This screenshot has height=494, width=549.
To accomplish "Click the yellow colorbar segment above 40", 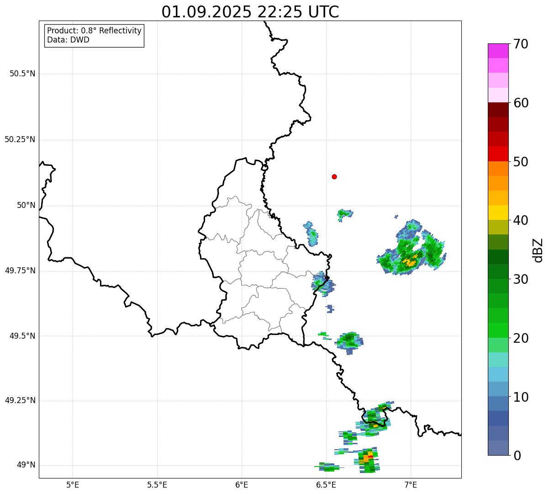I will pos(498,212).
